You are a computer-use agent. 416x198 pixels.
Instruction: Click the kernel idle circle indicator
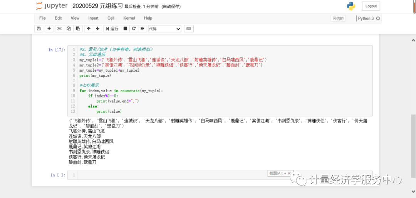click(378, 18)
